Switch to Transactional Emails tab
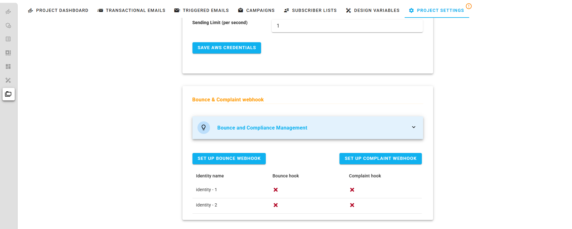Viewport: 572px width, 229px height. point(131,10)
